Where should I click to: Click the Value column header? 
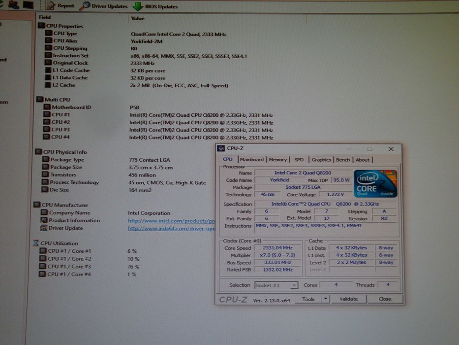(x=138, y=18)
